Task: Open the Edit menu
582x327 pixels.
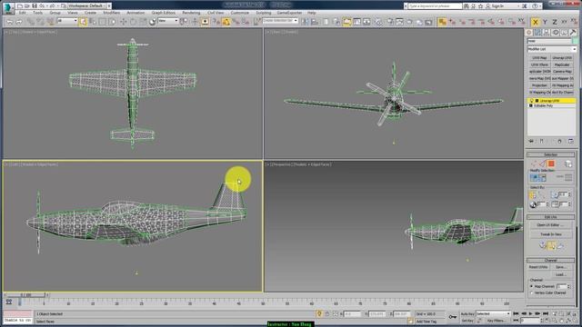Action: [22, 13]
